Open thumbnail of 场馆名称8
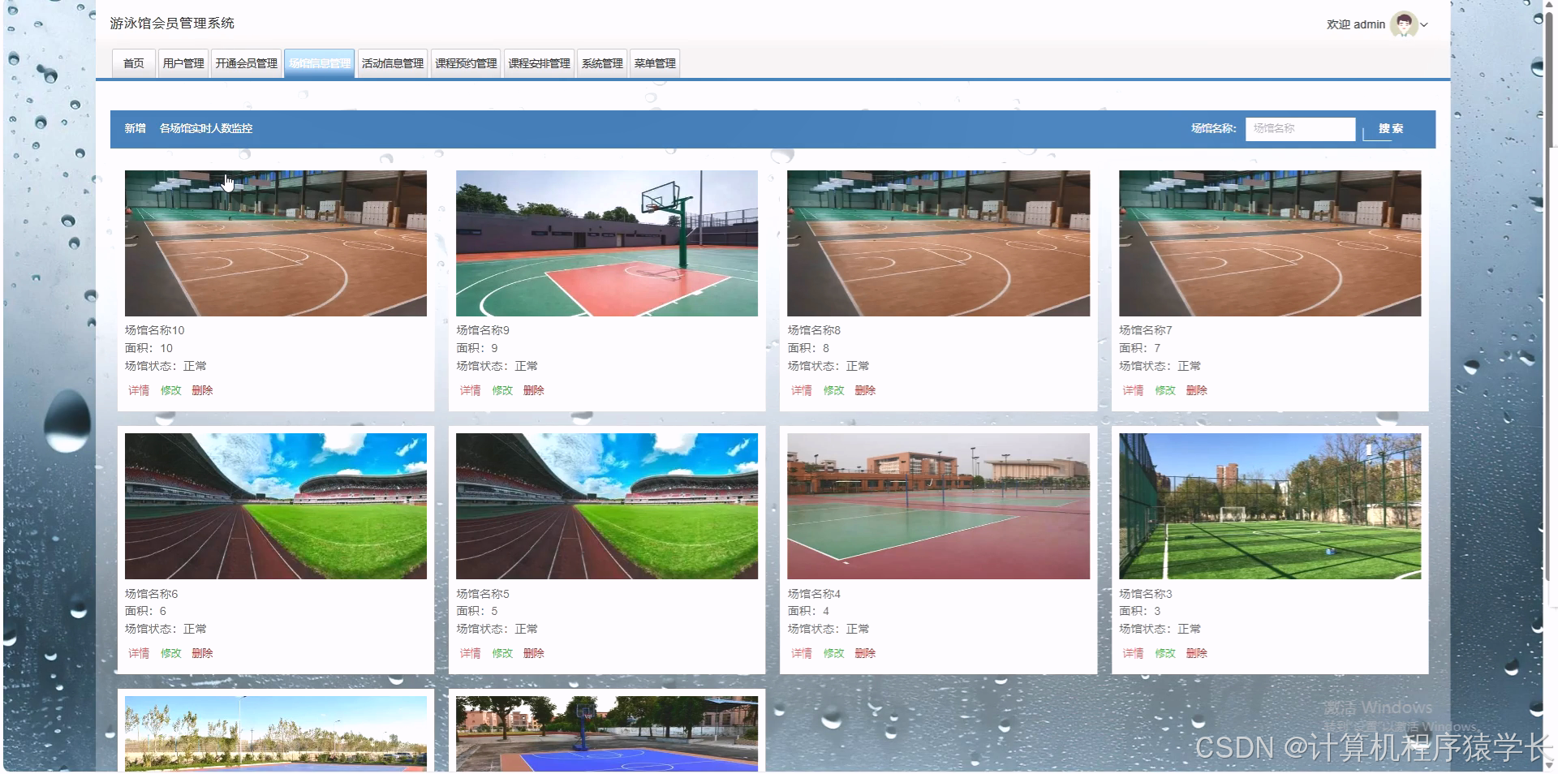 pos(939,243)
